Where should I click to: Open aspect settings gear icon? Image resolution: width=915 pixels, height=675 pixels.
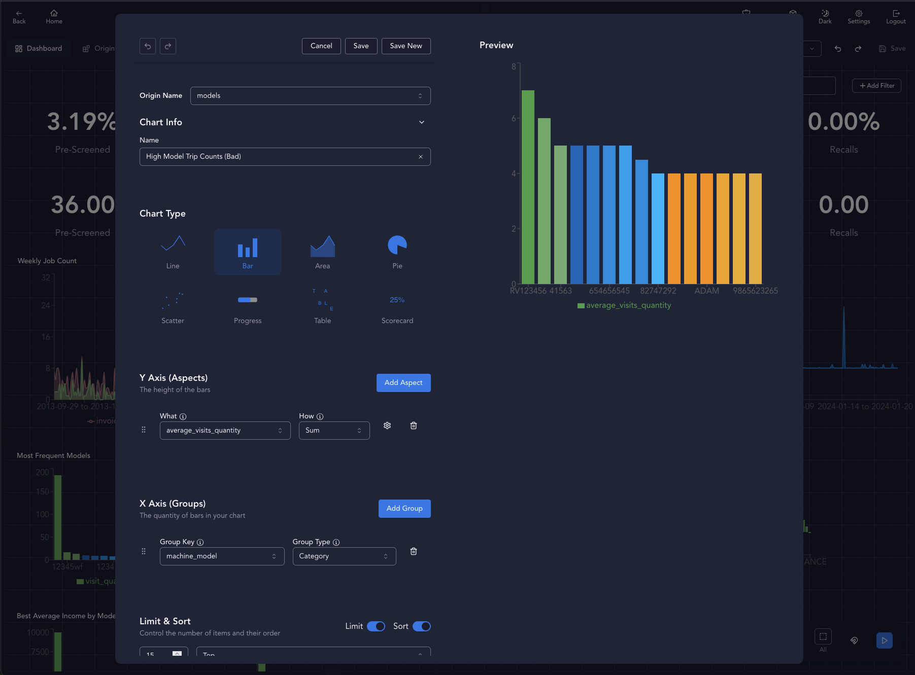coord(387,425)
